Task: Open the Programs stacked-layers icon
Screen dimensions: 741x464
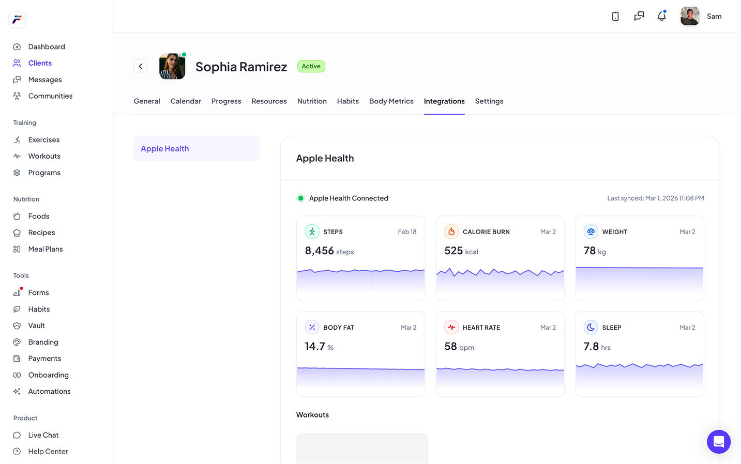Action: [x=18, y=173]
